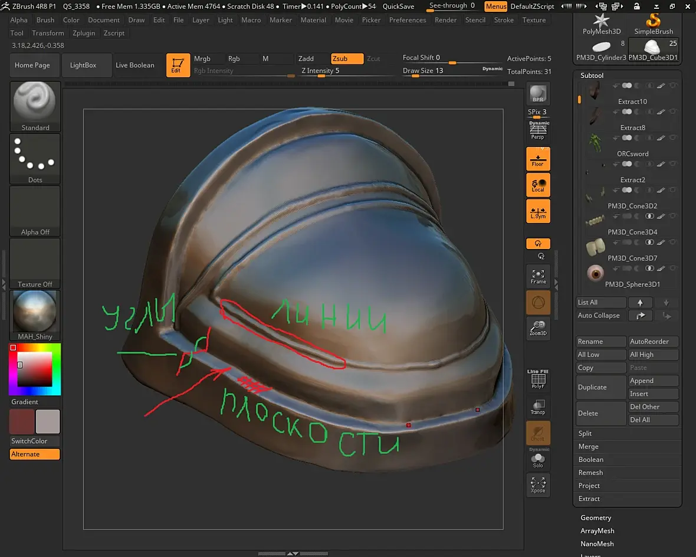Click the LightBox button
This screenshot has height=557, width=696.
(83, 65)
